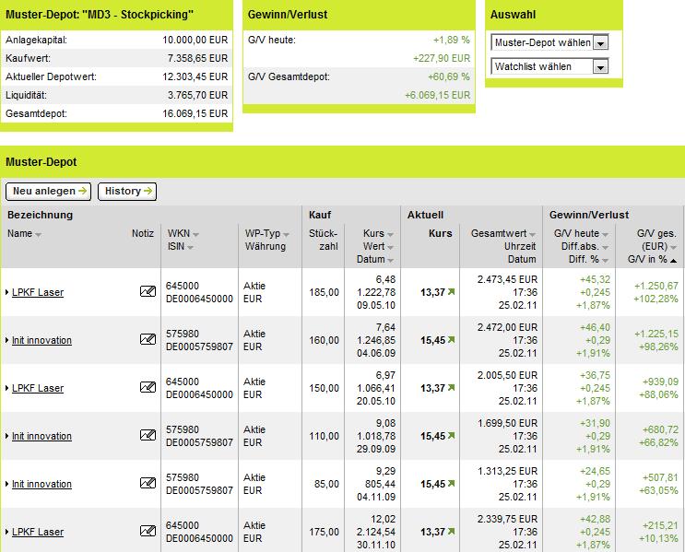Open note icon for LPKF Laser 150,00 row
Image resolution: width=685 pixels, height=552 pixels.
[x=148, y=387]
